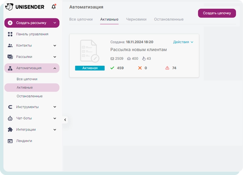Open Все цепочки in the sidebar
Screen dimensions: 243x175
(27, 79)
